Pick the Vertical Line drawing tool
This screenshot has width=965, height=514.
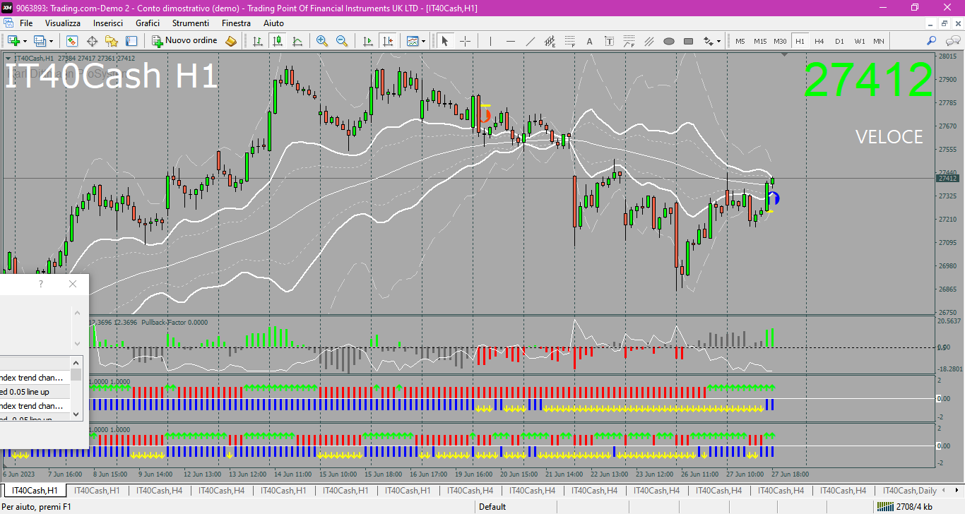coord(490,41)
